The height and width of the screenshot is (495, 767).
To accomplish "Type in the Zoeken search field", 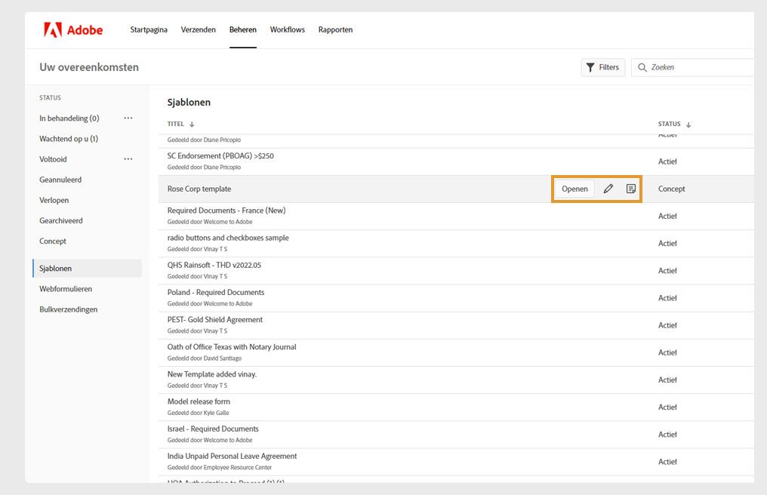I will pos(698,68).
